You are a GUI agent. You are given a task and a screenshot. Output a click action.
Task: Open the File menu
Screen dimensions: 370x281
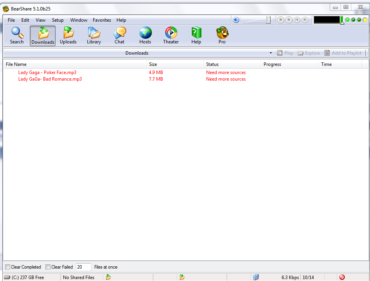(x=11, y=20)
